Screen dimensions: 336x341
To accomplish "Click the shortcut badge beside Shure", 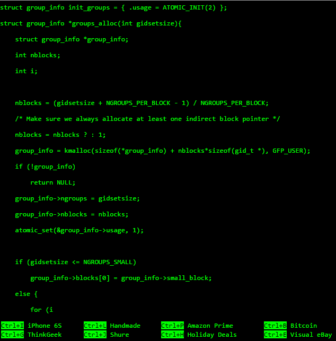I will click(x=95, y=335).
